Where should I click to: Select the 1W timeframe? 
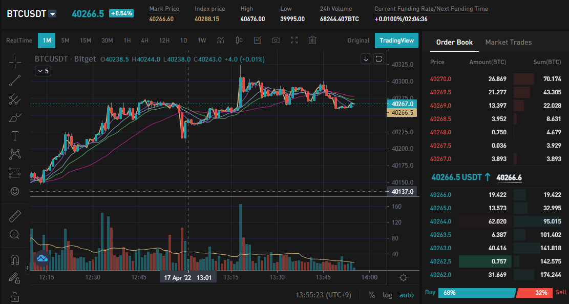point(202,40)
